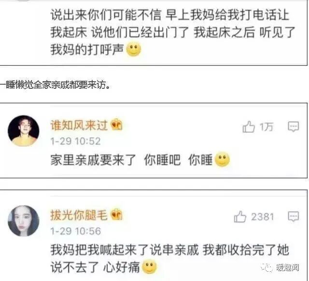
Task: Open replies for 谁知风来过's comment
Action: click(x=293, y=126)
